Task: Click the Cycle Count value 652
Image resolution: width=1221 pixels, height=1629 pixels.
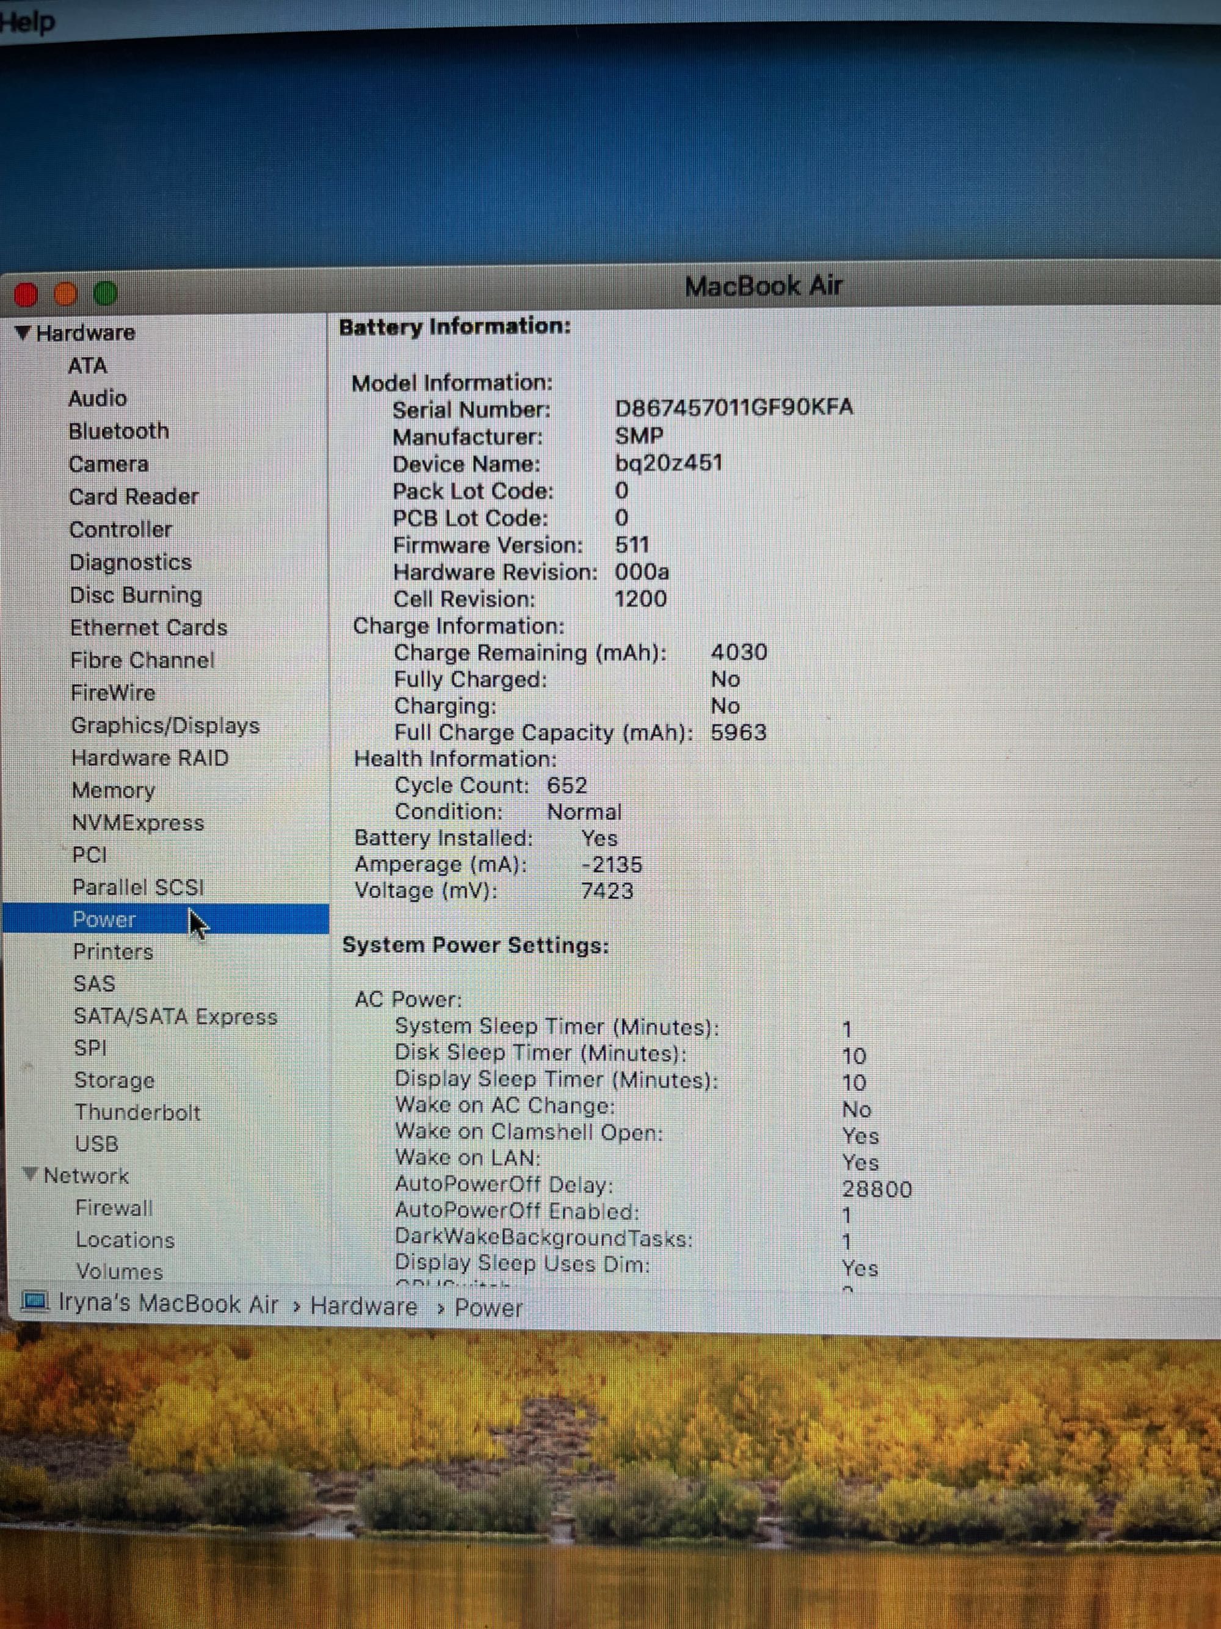Action: pos(567,785)
